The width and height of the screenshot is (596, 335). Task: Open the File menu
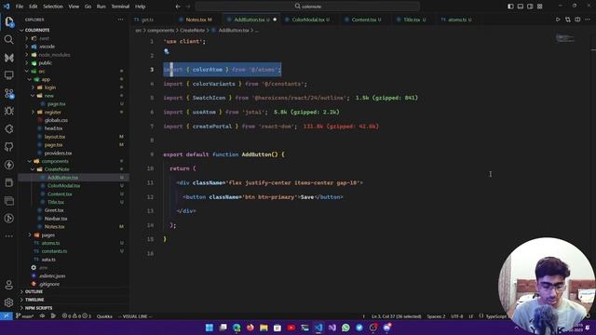tap(20, 7)
